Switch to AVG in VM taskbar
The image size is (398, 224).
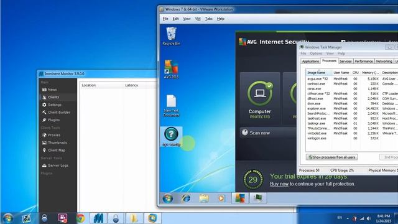click(240, 198)
